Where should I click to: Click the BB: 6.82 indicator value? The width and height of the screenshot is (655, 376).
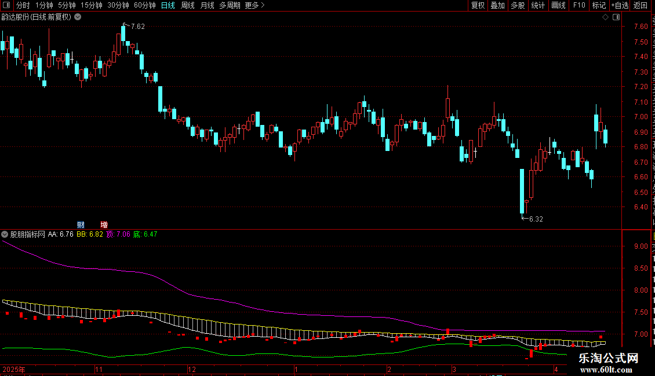(x=90, y=234)
